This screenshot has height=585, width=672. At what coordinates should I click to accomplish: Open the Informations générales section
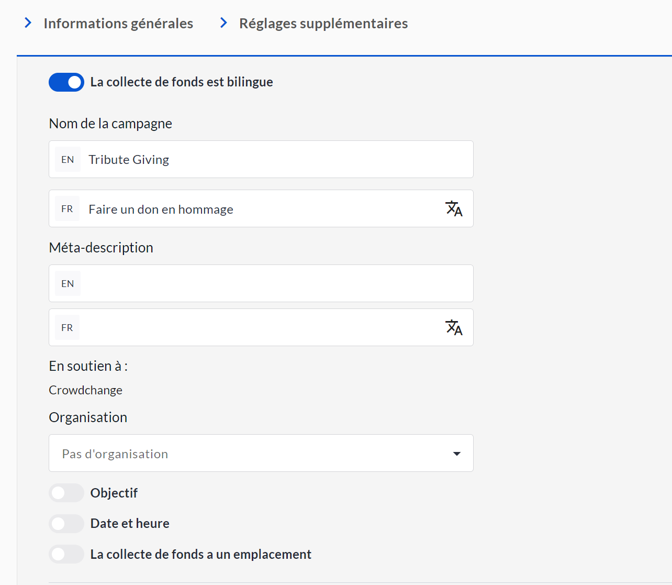tap(118, 24)
